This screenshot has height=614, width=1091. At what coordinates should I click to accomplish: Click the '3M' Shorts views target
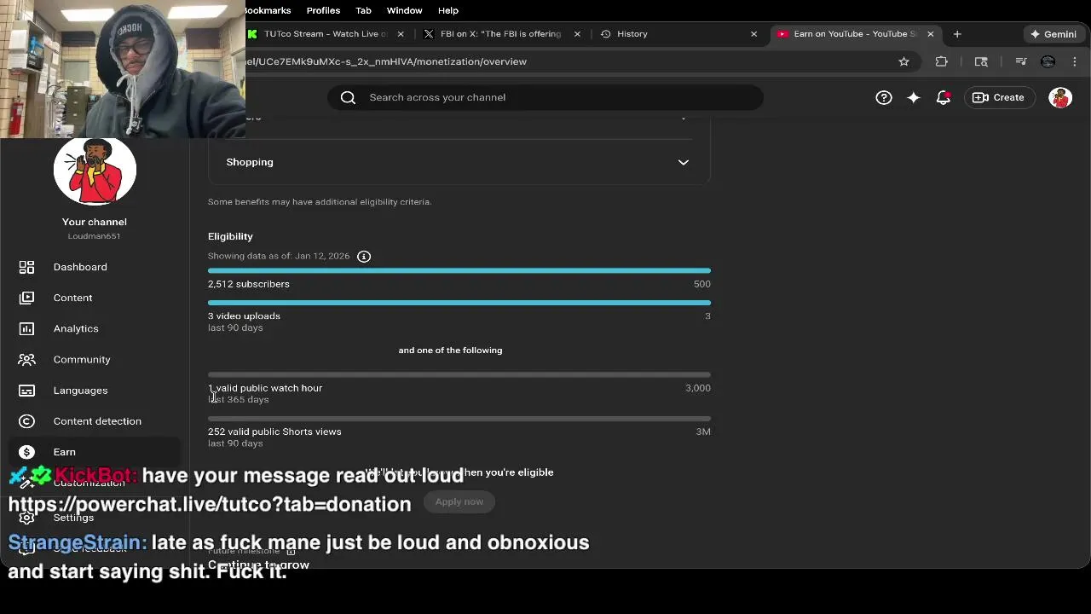click(x=703, y=432)
